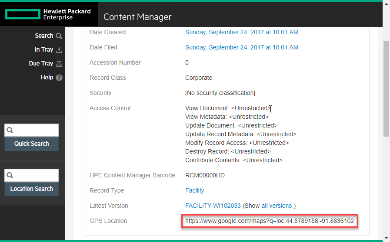Click the No security classification value
The height and width of the screenshot is (242, 390).
[x=220, y=93]
